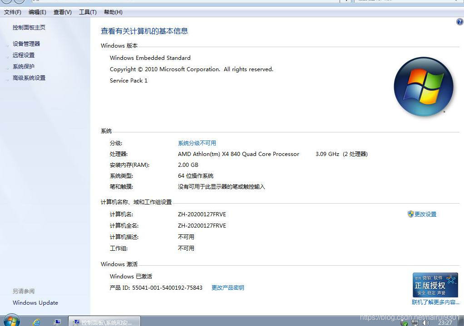Screen dimensions: 464x326
Task: Open the 文件(F) menu
Action: (x=12, y=12)
